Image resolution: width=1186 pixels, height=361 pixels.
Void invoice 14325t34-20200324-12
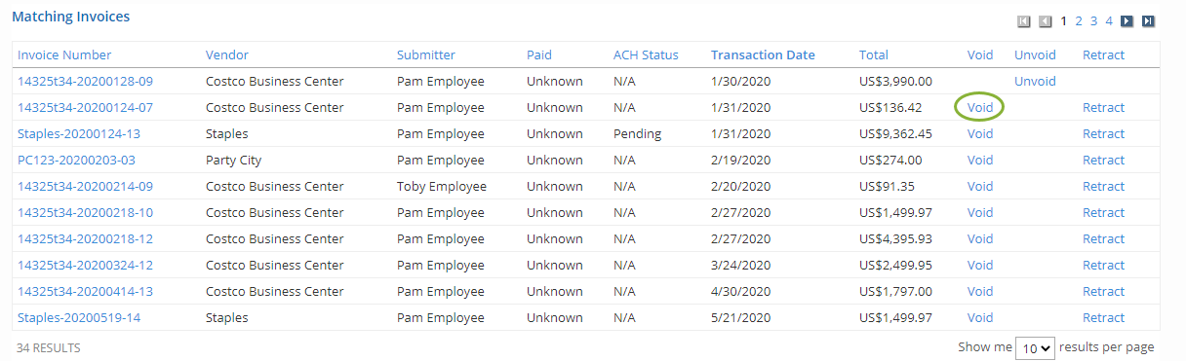[x=980, y=265]
